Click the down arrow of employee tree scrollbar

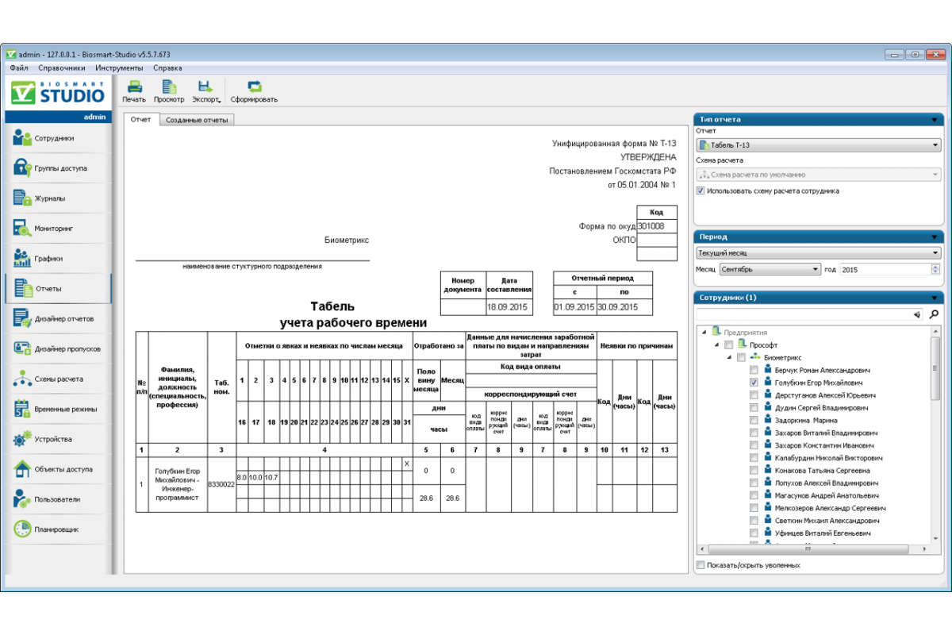point(935,538)
